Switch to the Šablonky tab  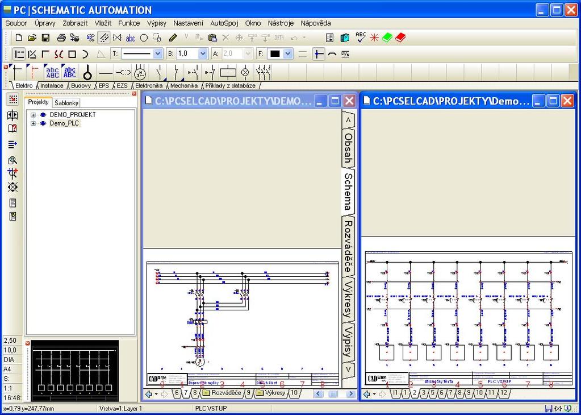point(66,103)
